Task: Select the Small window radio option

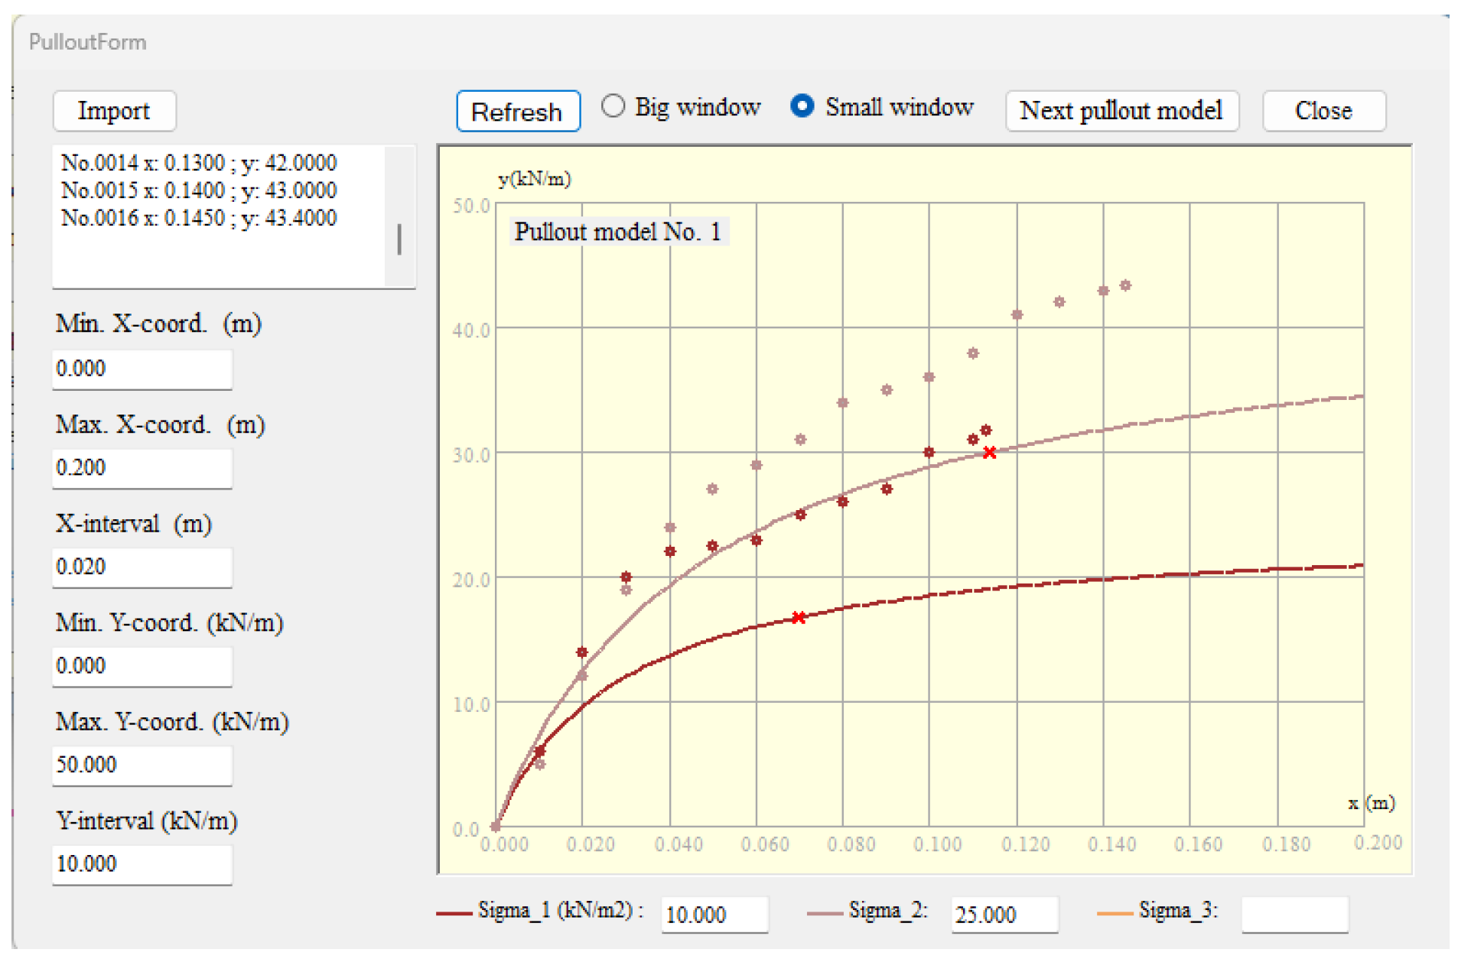Action: click(x=802, y=106)
